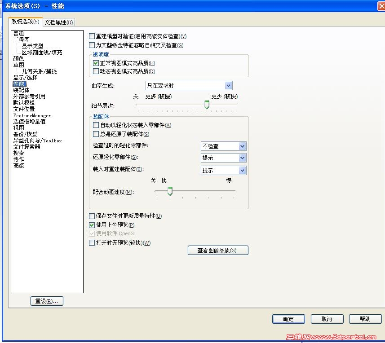385x343 pixels.
Task: Uncheck 正常视图模式高品质
Action: pos(96,63)
